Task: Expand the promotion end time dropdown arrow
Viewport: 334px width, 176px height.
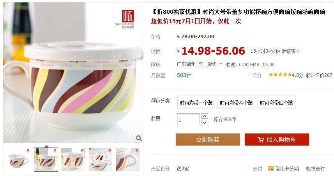Action: (x=298, y=51)
